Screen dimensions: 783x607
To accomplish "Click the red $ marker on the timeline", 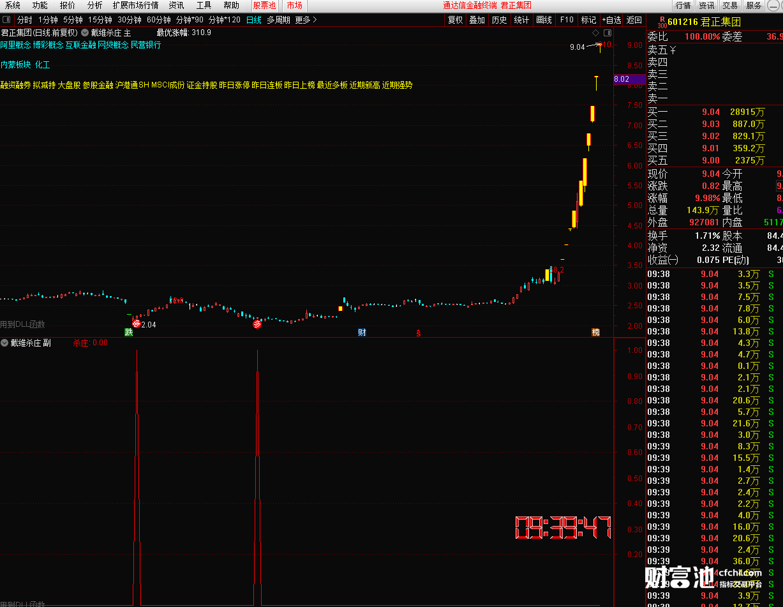I will pos(419,333).
